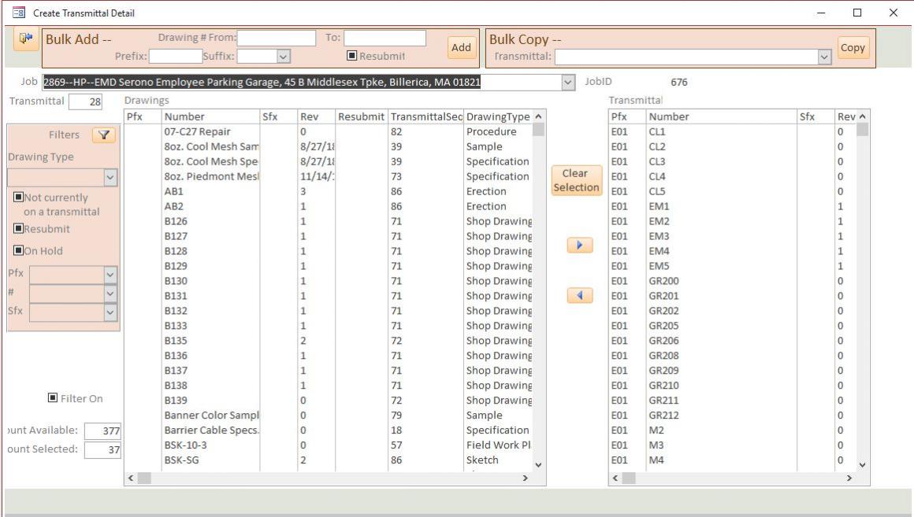Open the Pfx filter dropdown
Image resolution: width=914 pixels, height=517 pixels.
pyautogui.click(x=110, y=275)
